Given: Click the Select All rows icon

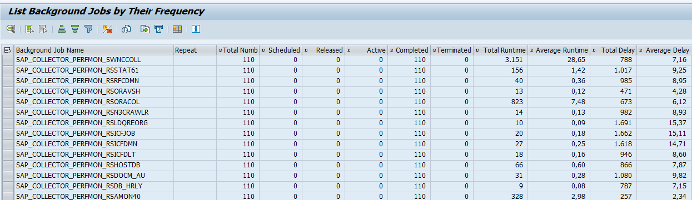Looking at the screenshot, I should [29, 29].
